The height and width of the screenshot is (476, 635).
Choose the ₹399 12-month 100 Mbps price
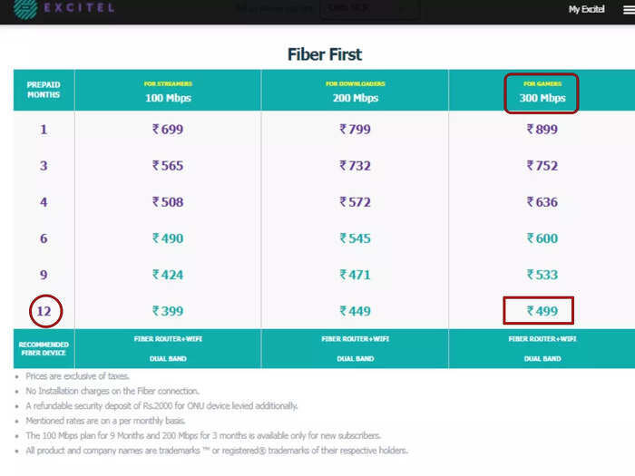coord(168,311)
